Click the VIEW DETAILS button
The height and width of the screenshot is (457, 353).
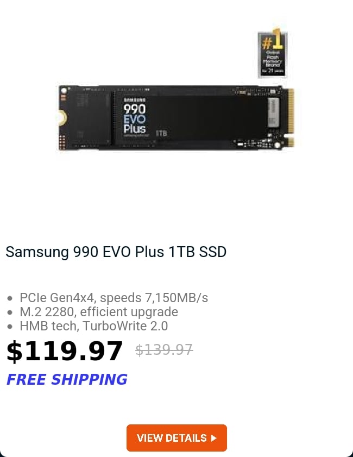click(x=177, y=438)
